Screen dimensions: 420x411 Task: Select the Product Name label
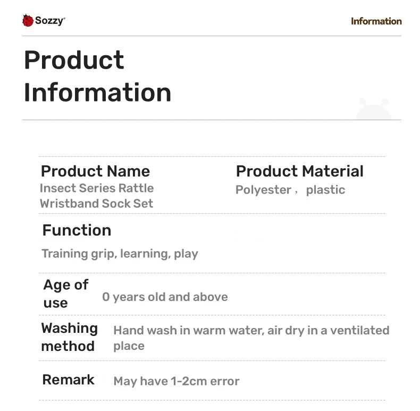pyautogui.click(x=95, y=171)
